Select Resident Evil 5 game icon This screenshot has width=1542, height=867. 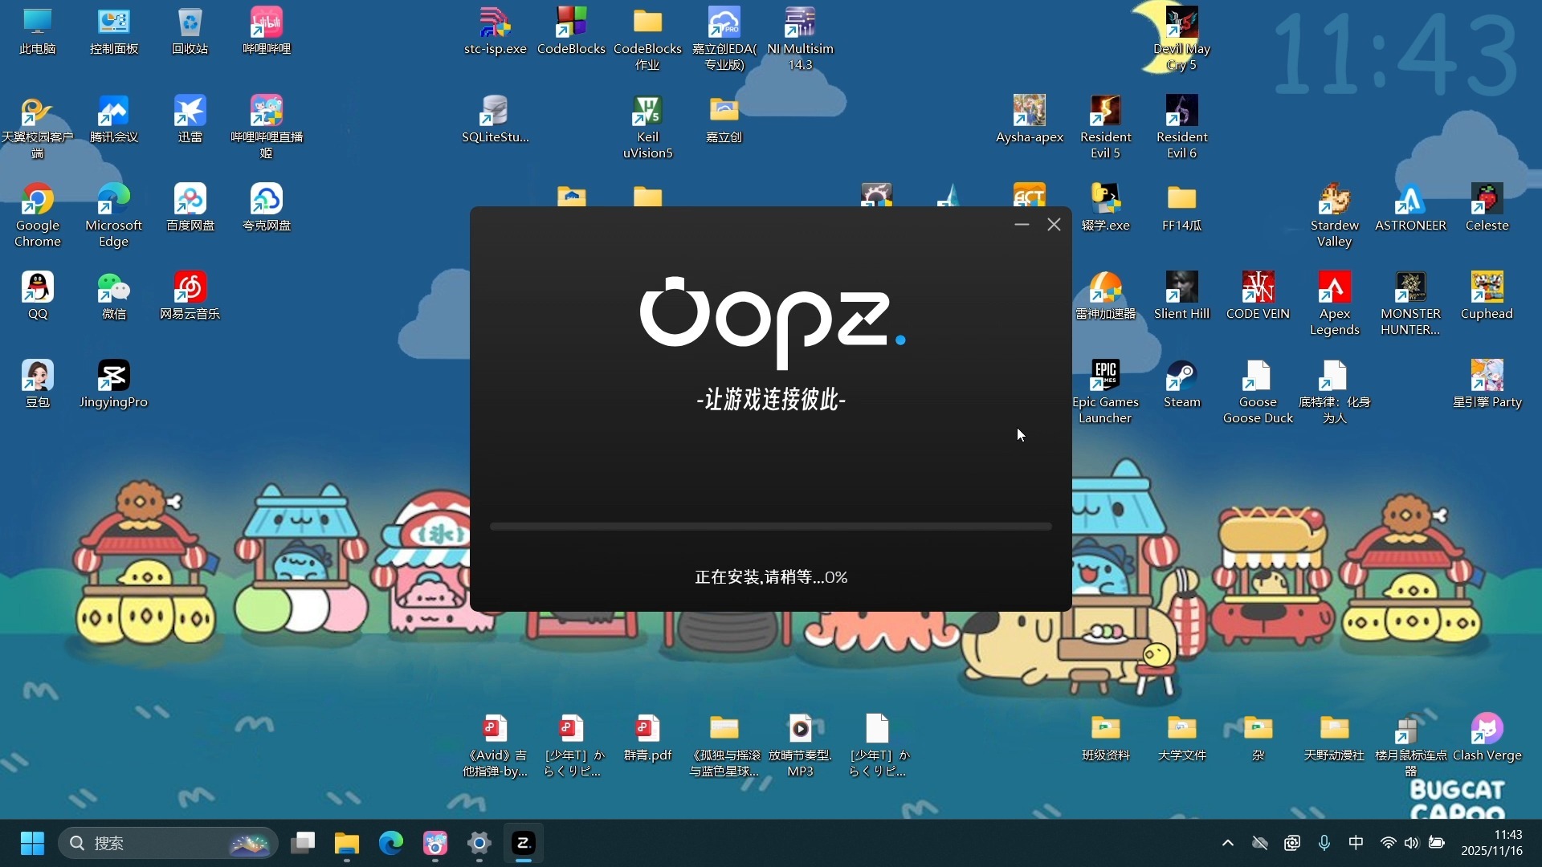(1106, 128)
